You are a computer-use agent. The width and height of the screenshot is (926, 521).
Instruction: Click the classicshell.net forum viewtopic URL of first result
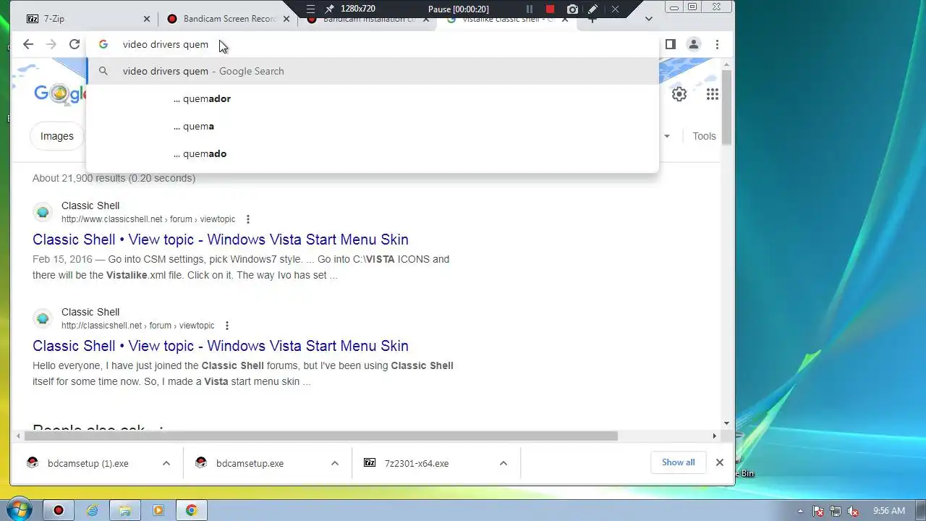[x=148, y=219]
